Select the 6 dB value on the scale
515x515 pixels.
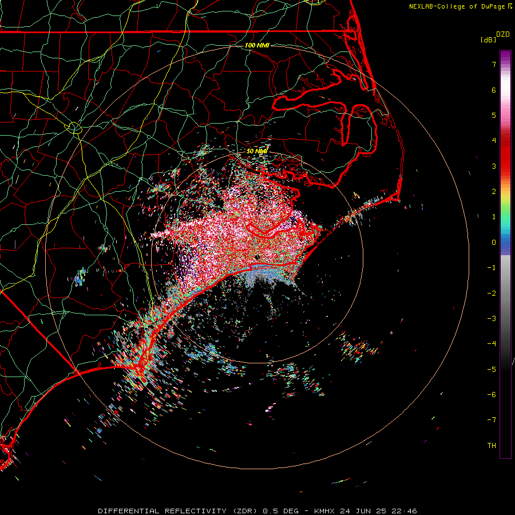[x=494, y=90]
